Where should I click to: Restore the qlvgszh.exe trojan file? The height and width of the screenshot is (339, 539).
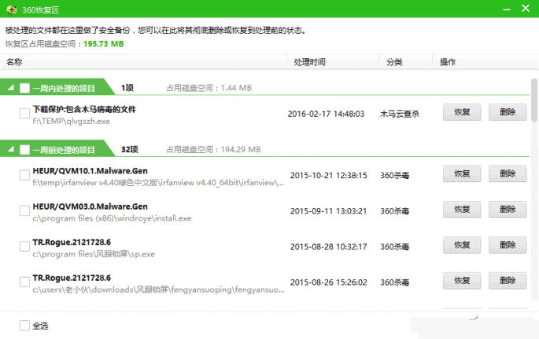[462, 113]
